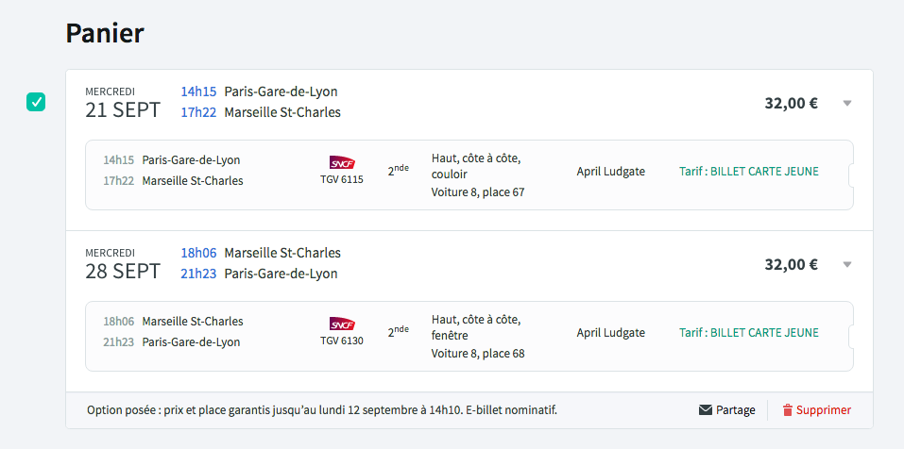Click the envelope icon beside Partage

point(705,410)
